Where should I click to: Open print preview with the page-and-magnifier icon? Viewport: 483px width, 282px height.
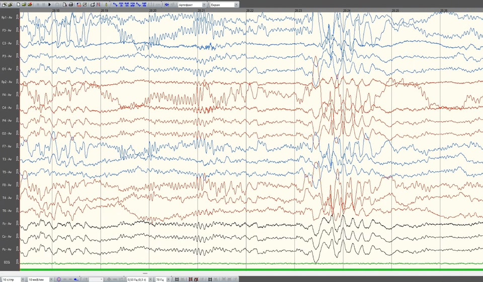pos(65,5)
